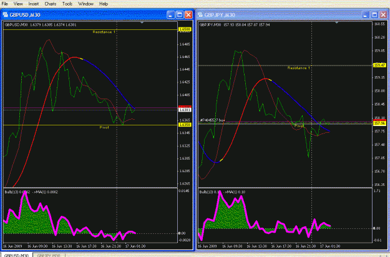
Task: Click 17 Jun 01:30 on GBPJPY time axis
Action: click(x=330, y=246)
